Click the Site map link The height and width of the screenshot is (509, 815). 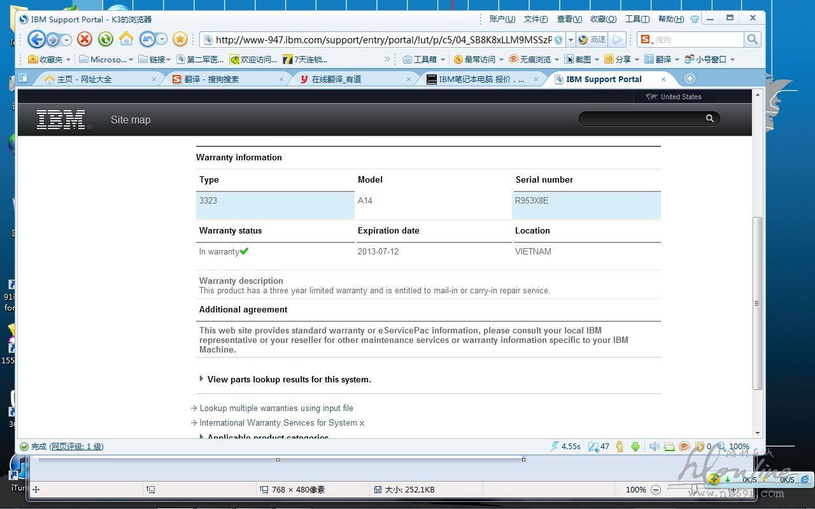click(131, 120)
